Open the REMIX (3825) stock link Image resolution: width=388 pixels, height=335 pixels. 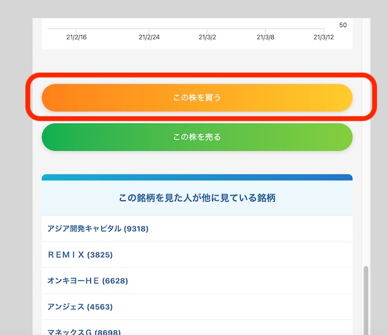point(80,255)
